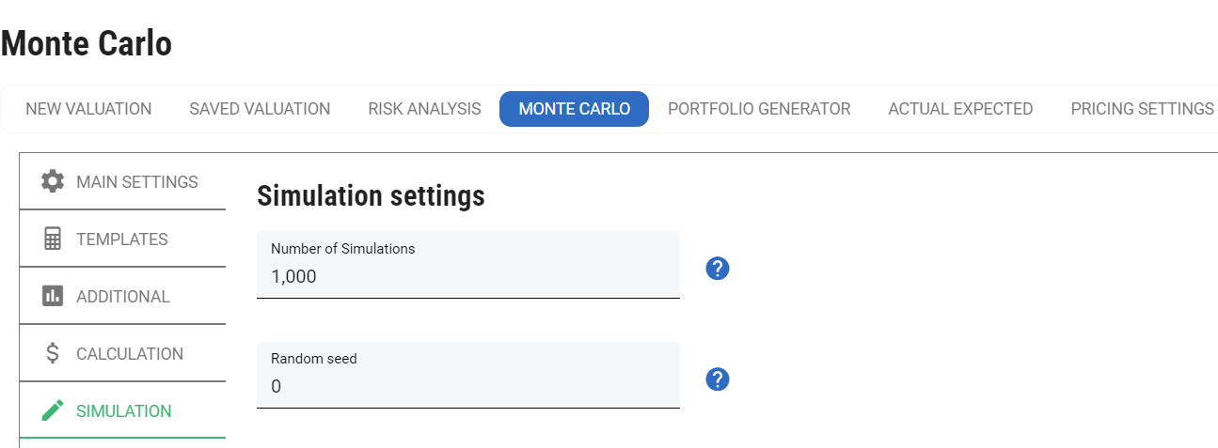
Task: Open the Pricing Settings tab
Action: [1142, 109]
